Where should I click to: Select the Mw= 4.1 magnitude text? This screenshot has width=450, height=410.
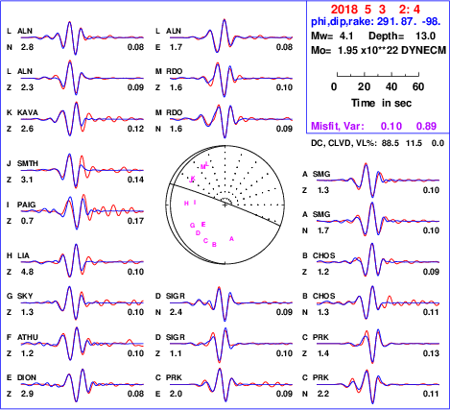(332, 36)
